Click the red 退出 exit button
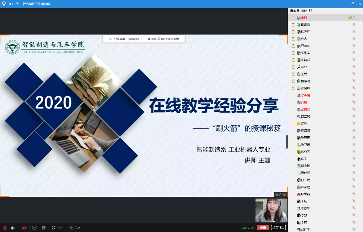Viewport: 363px width, 232px height. point(263,228)
